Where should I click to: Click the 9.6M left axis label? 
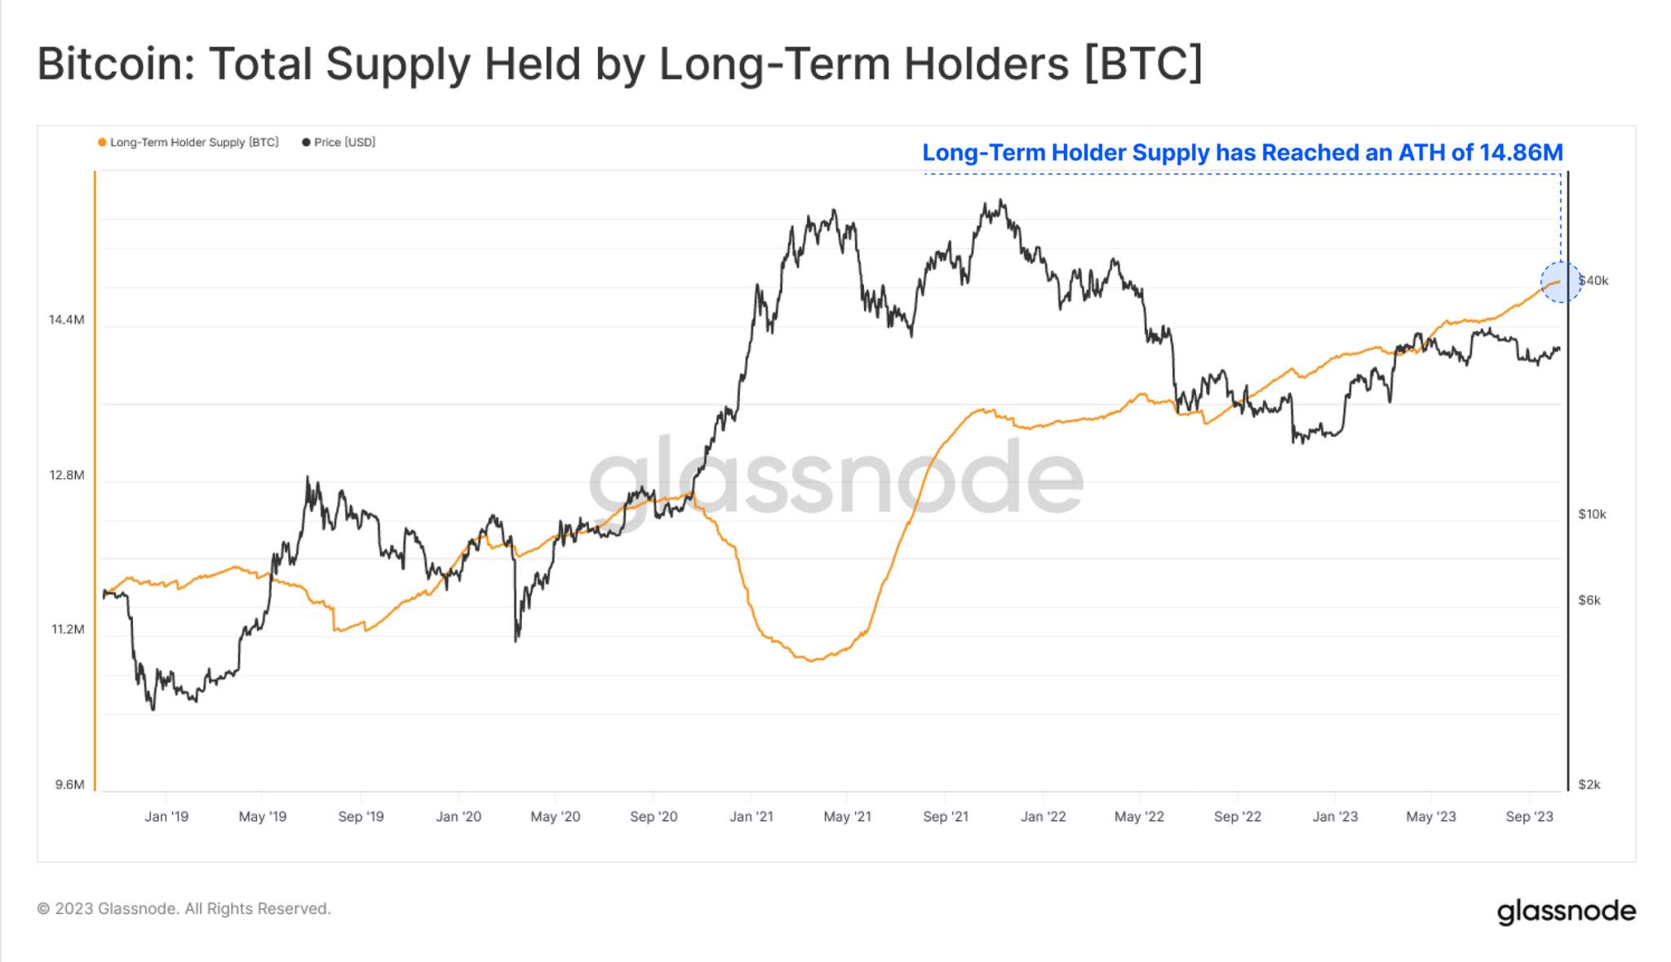[69, 785]
